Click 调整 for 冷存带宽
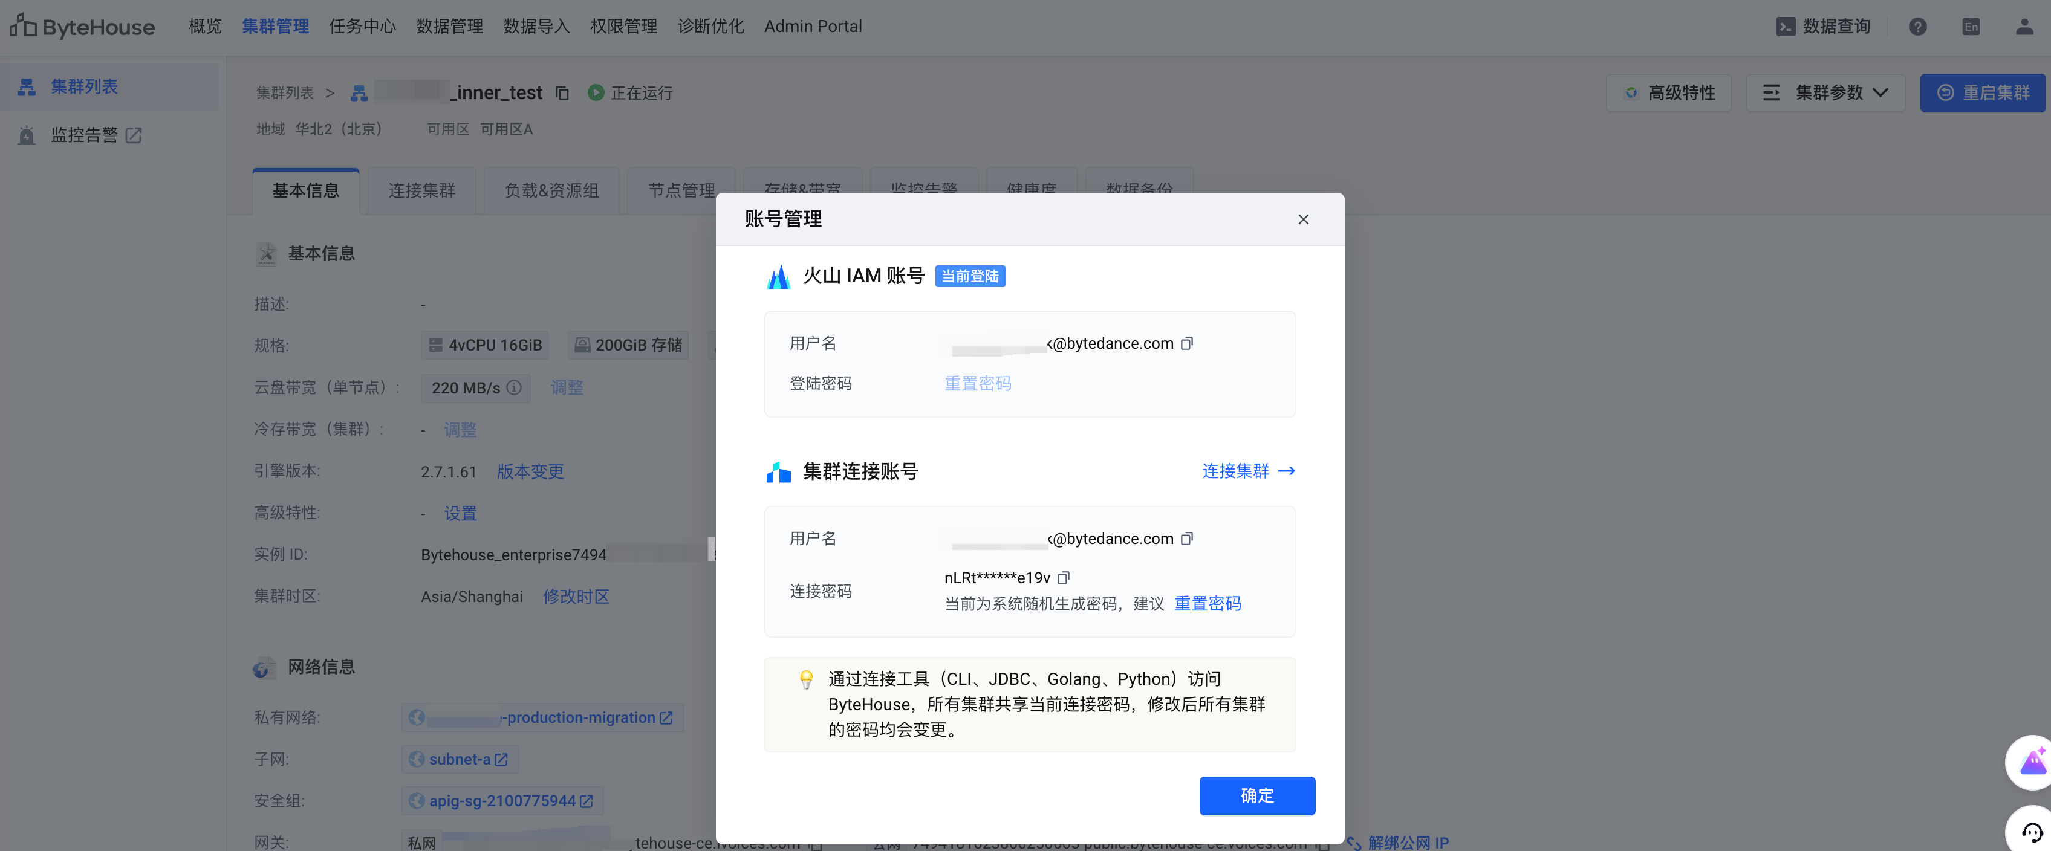 [460, 430]
